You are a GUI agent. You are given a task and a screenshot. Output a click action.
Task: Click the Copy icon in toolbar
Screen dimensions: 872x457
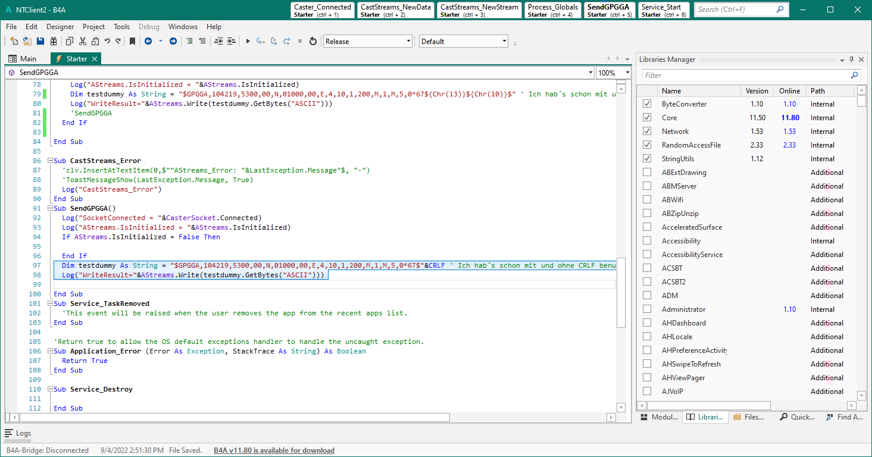coord(69,41)
